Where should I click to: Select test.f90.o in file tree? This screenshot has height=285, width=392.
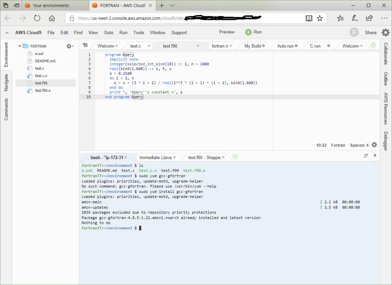[x=43, y=90]
